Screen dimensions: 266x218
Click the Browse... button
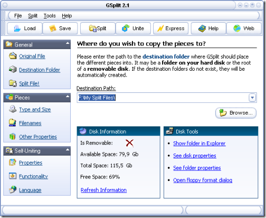point(236,113)
